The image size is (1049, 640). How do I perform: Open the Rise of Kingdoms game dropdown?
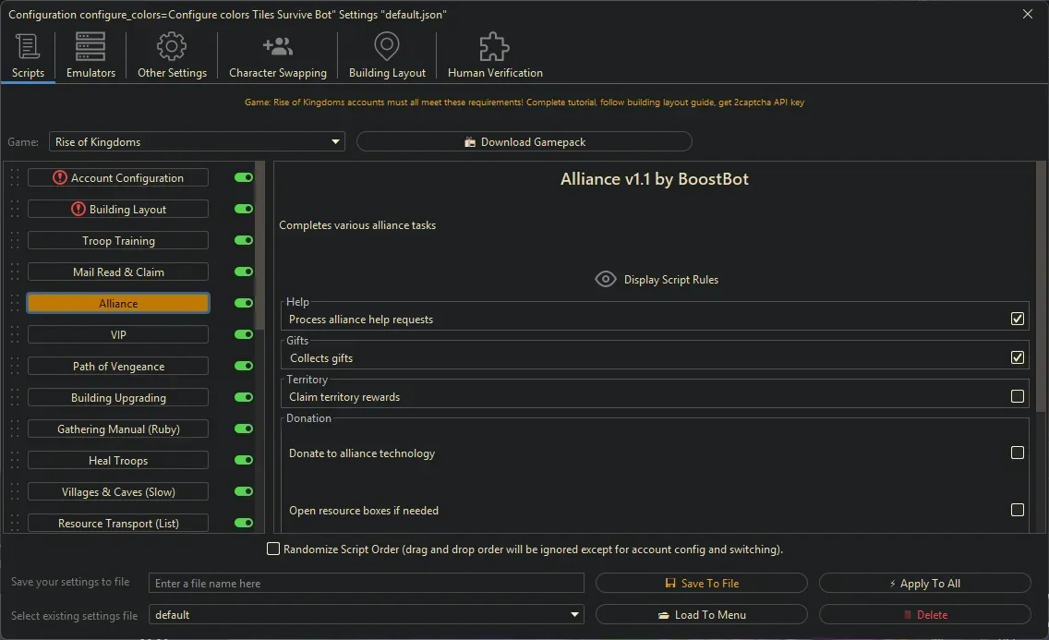334,141
